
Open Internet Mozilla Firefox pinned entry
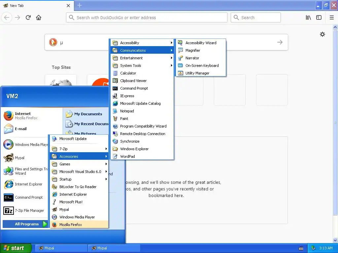tap(32, 116)
